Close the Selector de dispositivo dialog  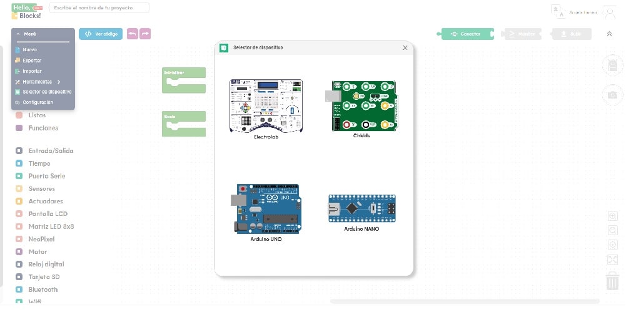point(405,48)
